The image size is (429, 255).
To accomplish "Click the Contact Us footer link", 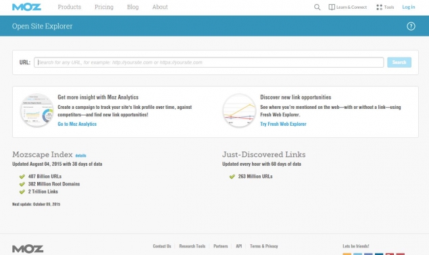I will pos(162,246).
